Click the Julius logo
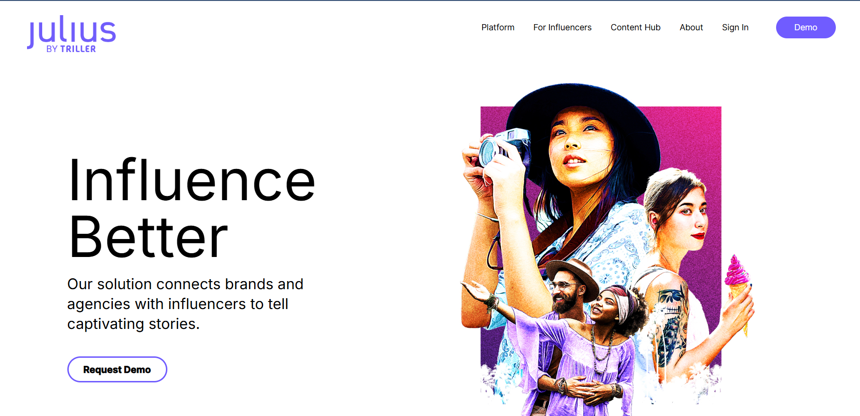 [71, 31]
